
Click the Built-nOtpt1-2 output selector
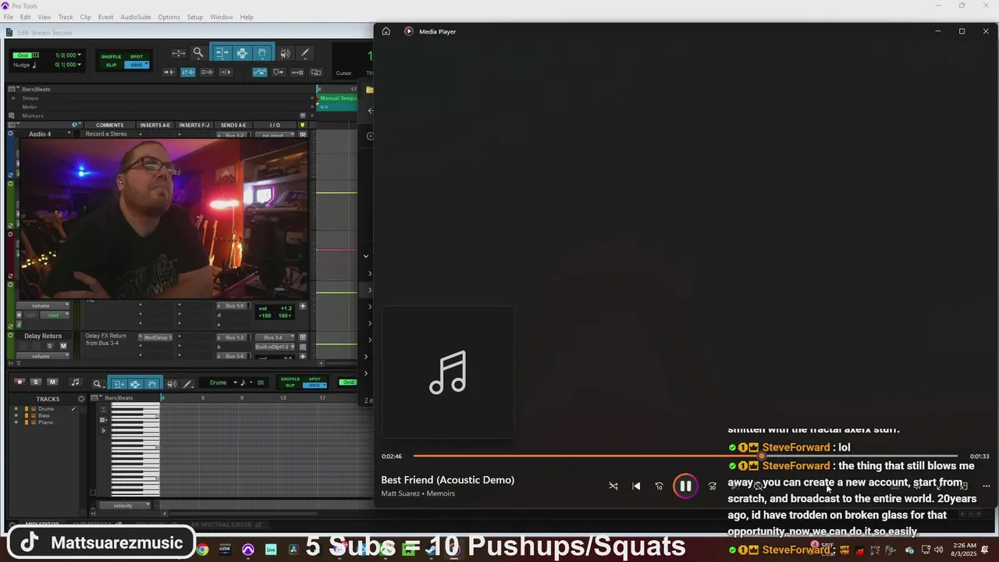(x=273, y=347)
